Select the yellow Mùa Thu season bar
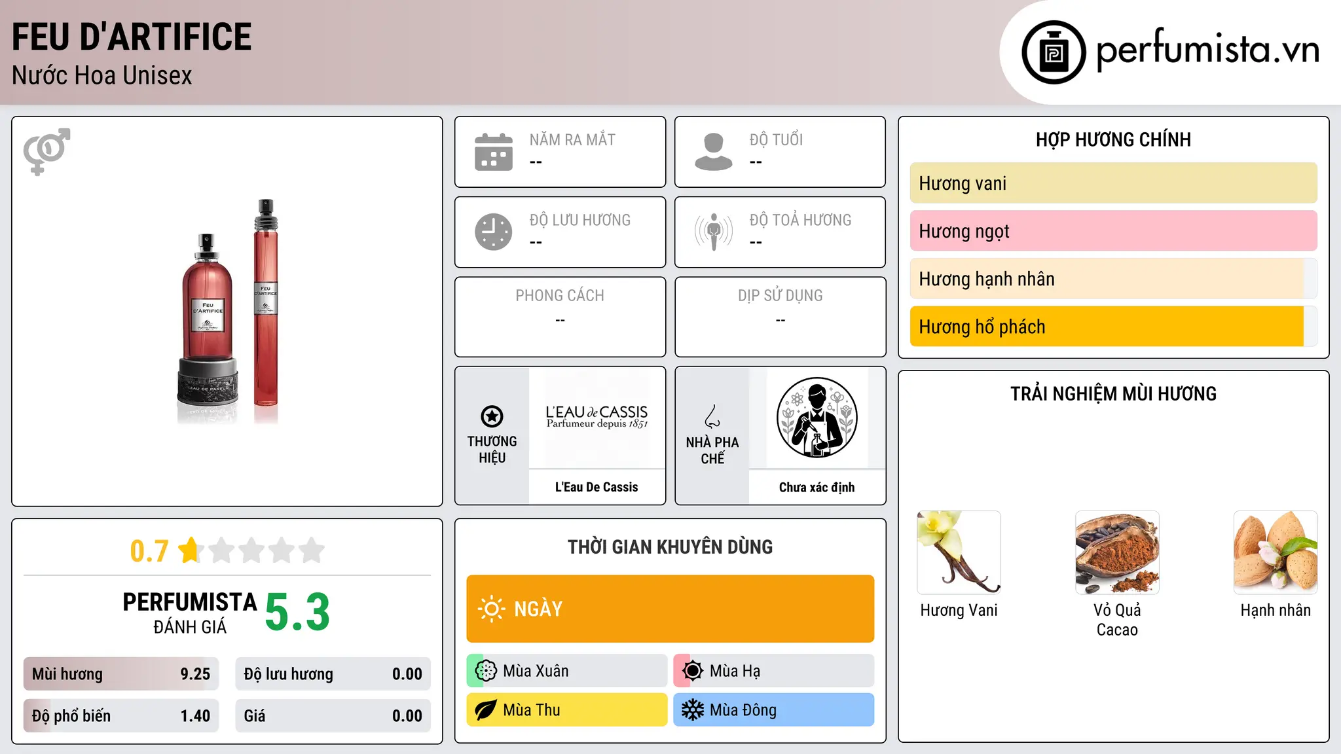This screenshot has height=754, width=1341. (567, 710)
